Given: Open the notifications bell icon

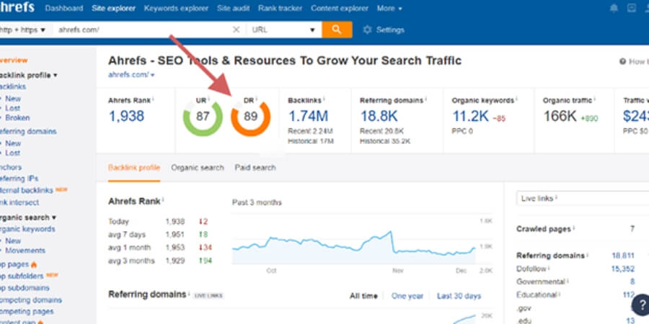Looking at the screenshot, I should [x=614, y=8].
